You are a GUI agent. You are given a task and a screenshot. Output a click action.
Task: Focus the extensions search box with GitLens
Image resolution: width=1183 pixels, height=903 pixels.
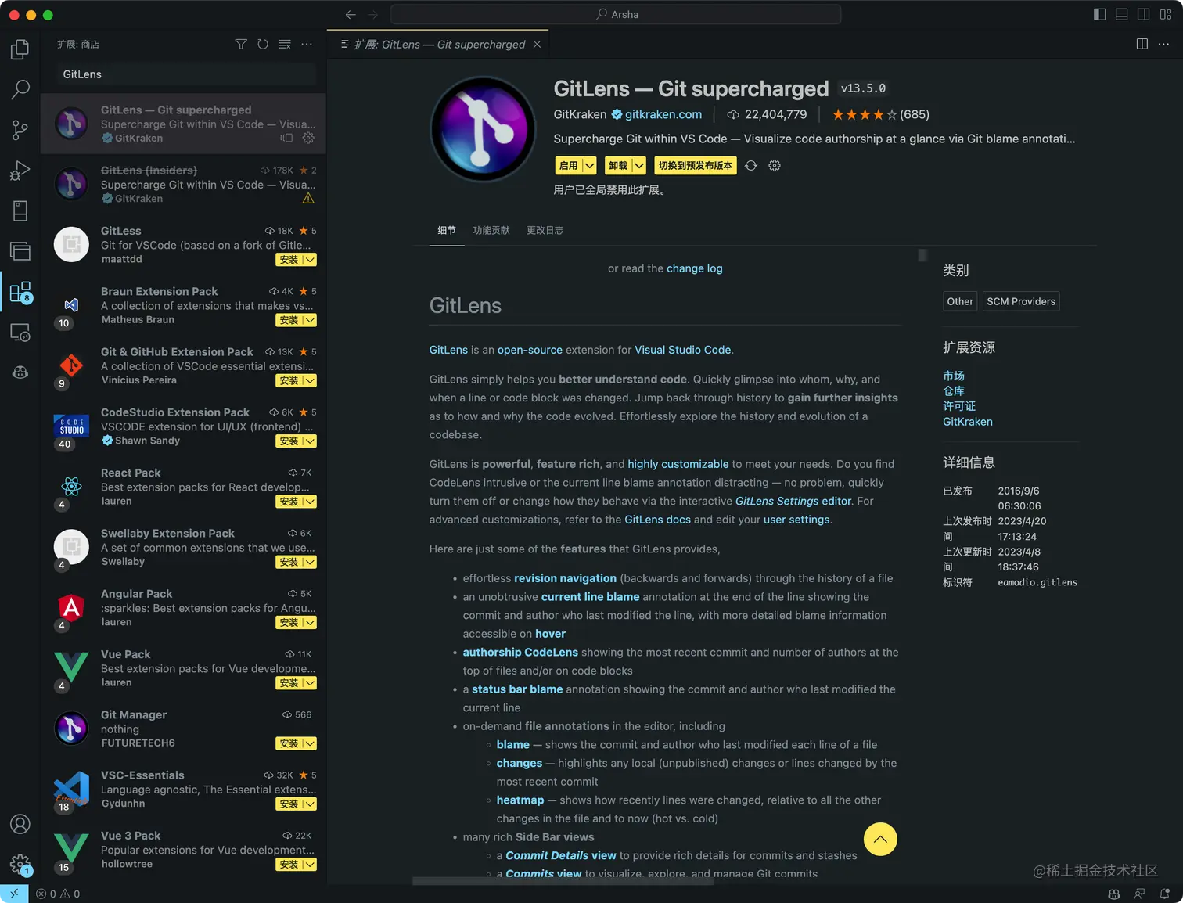pyautogui.click(x=185, y=74)
